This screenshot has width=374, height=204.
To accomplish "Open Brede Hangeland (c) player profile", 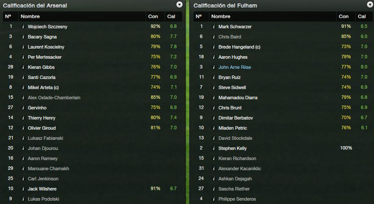I will coord(239,47).
